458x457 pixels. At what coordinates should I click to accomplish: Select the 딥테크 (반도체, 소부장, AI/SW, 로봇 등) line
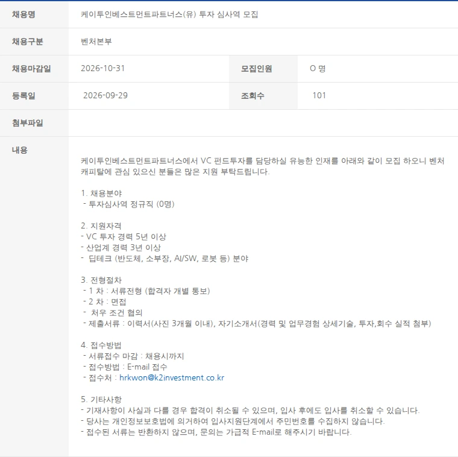[x=165, y=258]
